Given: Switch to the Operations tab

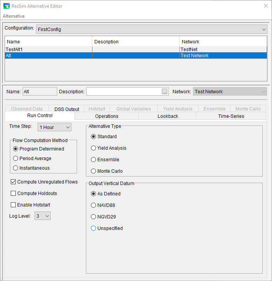Looking at the screenshot, I should [x=107, y=116].
